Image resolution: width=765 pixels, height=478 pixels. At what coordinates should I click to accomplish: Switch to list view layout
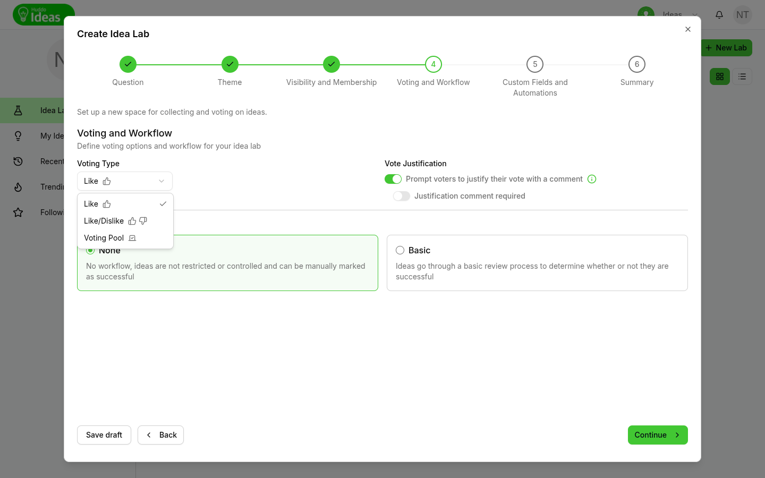click(x=742, y=76)
